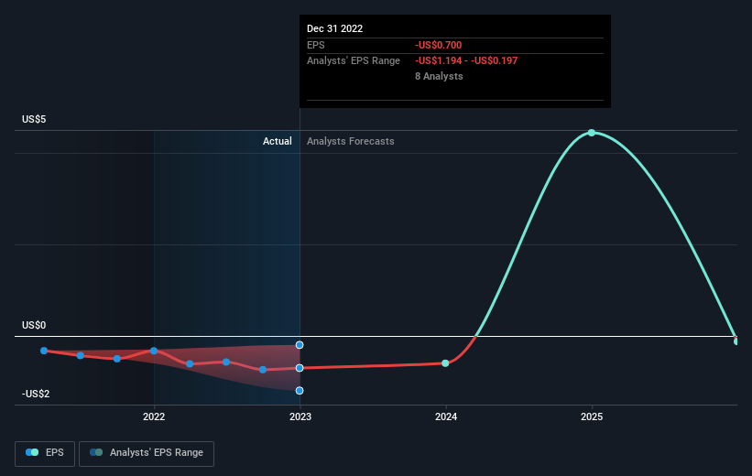Select the first EPS data point in 2021
The height and width of the screenshot is (476, 752).
[44, 351]
